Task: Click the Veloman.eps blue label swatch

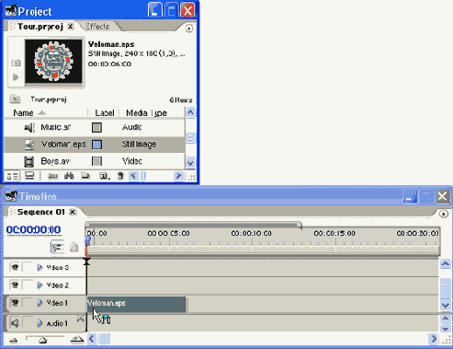Action: [96, 145]
